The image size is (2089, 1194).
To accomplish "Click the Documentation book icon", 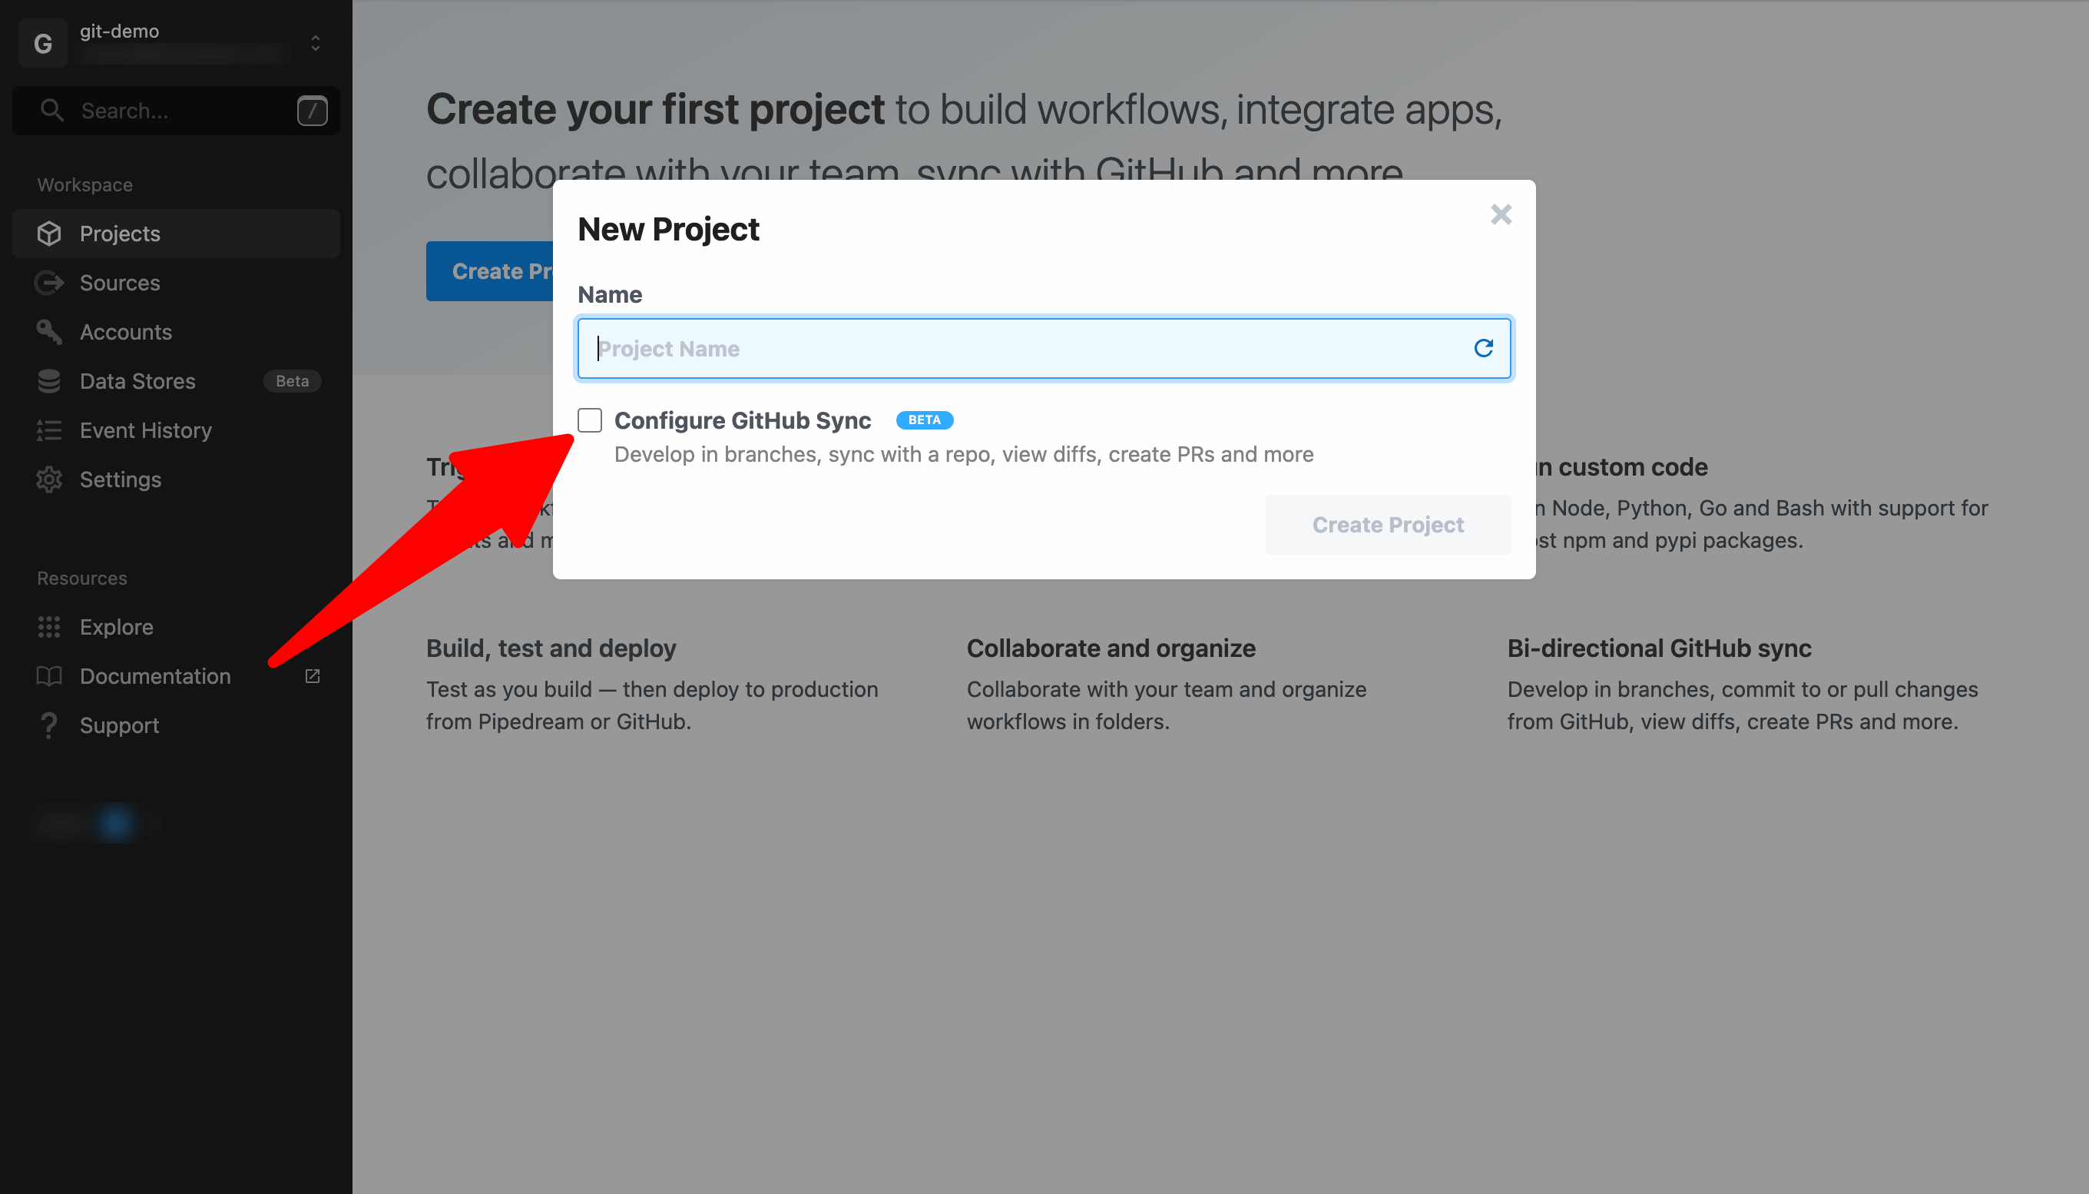I will click(x=49, y=677).
